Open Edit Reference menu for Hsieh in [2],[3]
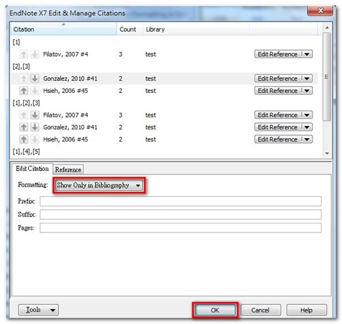Image resolution: width=342 pixels, height=324 pixels. pyautogui.click(x=307, y=91)
